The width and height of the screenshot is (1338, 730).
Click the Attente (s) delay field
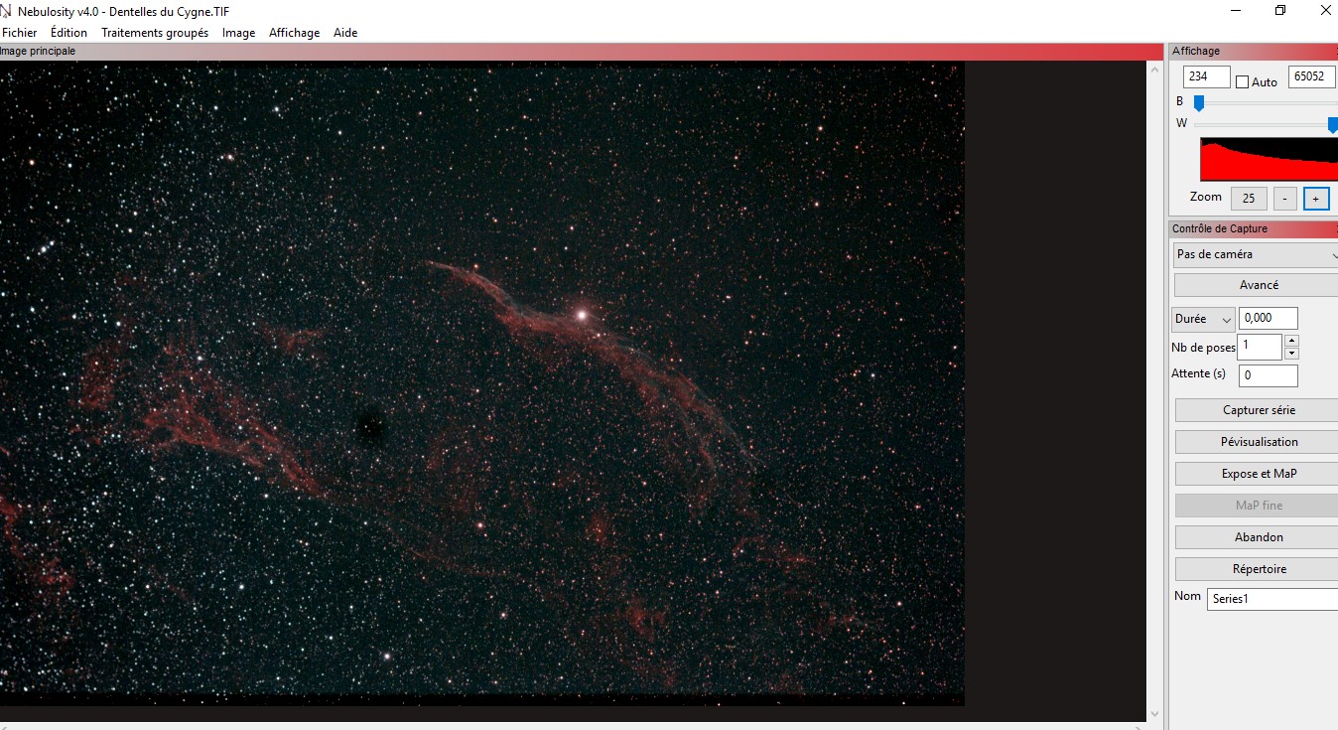[1269, 375]
